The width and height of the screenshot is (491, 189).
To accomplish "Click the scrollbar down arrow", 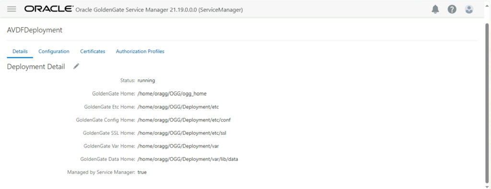I will point(487,186).
